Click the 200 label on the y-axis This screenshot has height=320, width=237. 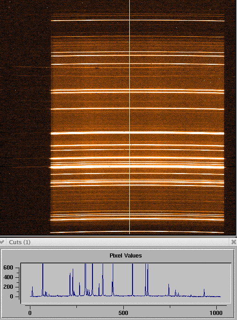pos(8,287)
